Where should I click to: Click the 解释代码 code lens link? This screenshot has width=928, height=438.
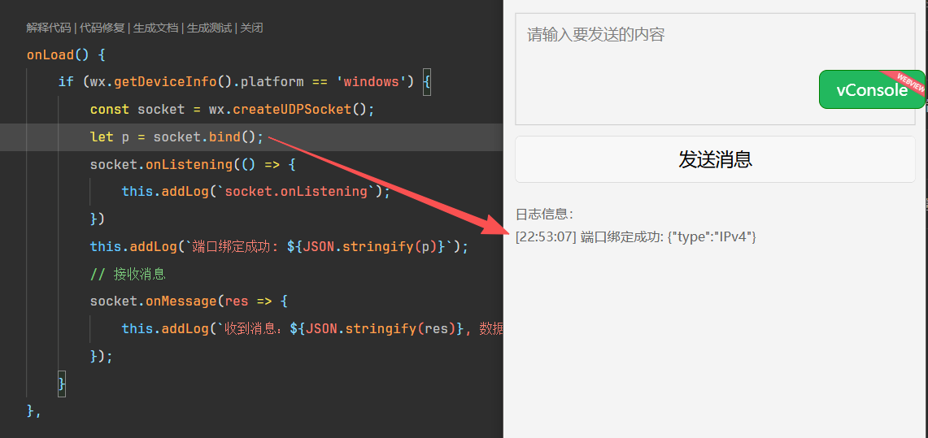49,28
